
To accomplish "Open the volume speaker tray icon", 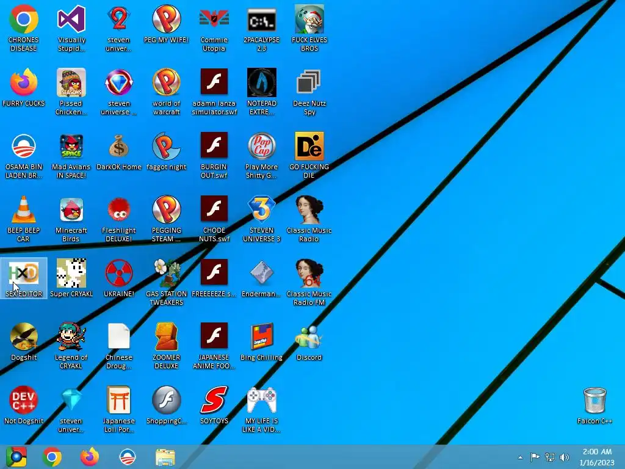I will point(565,457).
